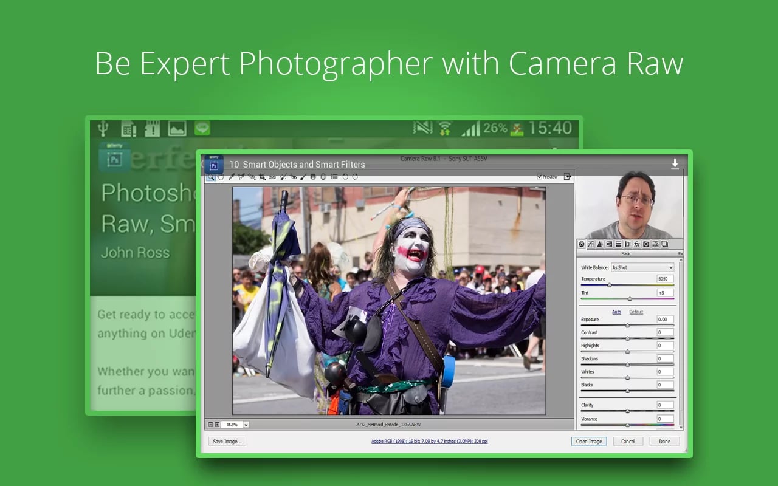Select the Red Eye Removal tool
The height and width of the screenshot is (486, 778).
(293, 177)
